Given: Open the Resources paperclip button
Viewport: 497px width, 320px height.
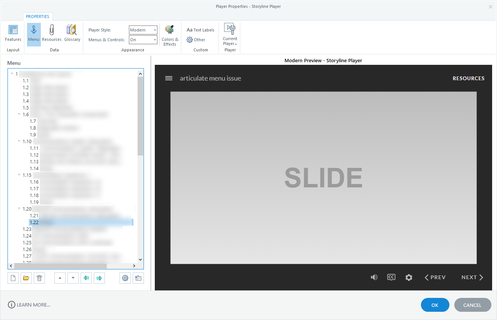Looking at the screenshot, I should (x=52, y=34).
